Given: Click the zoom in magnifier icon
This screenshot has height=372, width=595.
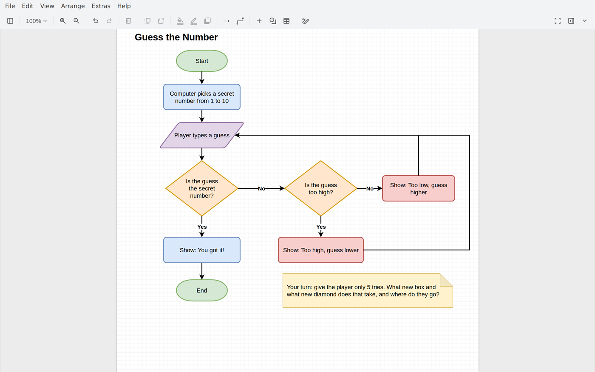Looking at the screenshot, I should tap(63, 21).
